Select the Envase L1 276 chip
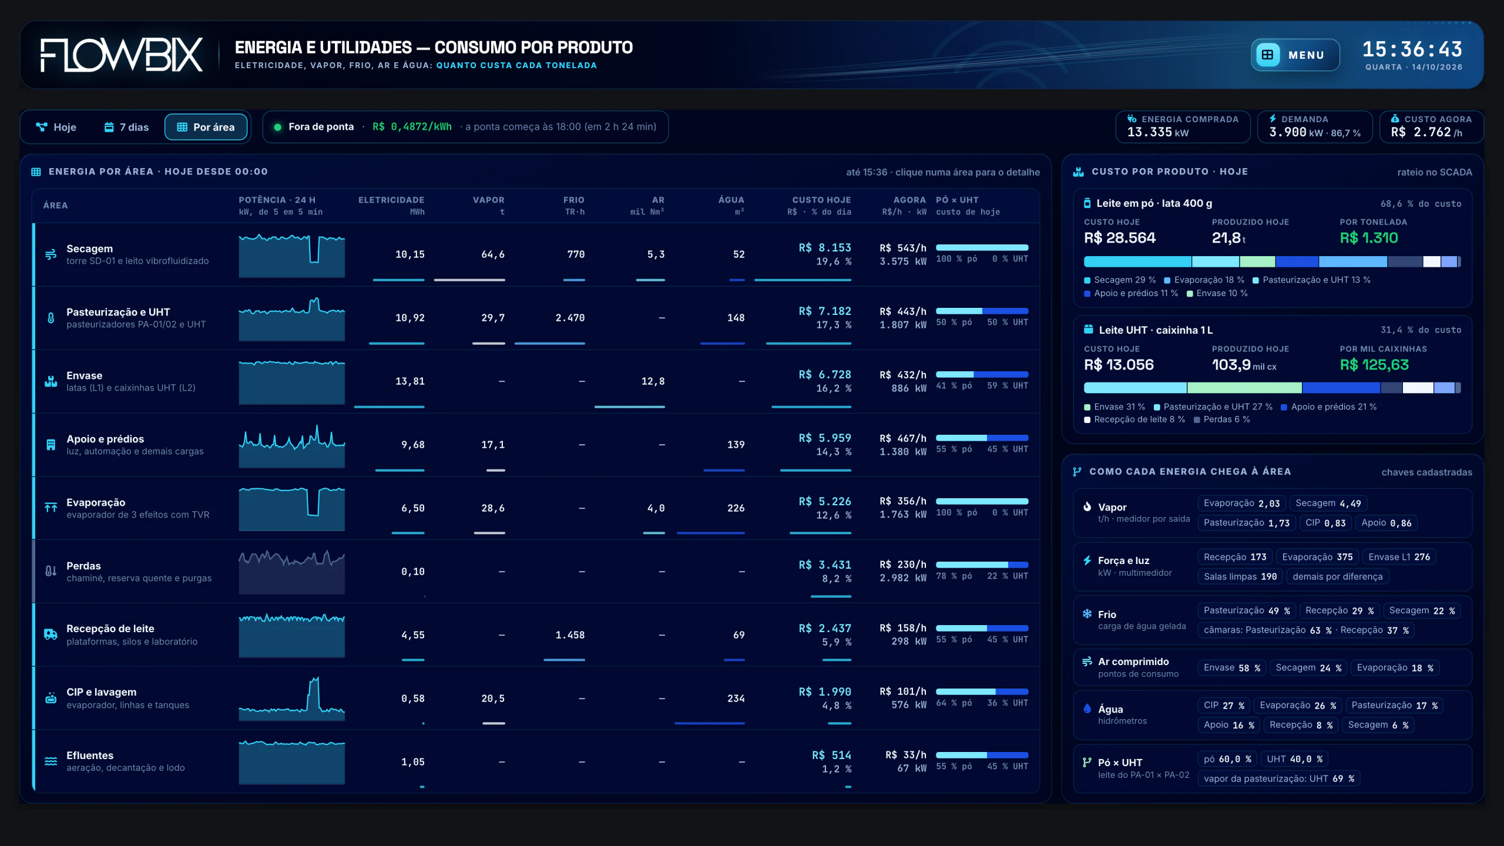Viewport: 1504px width, 846px height. pos(1399,557)
